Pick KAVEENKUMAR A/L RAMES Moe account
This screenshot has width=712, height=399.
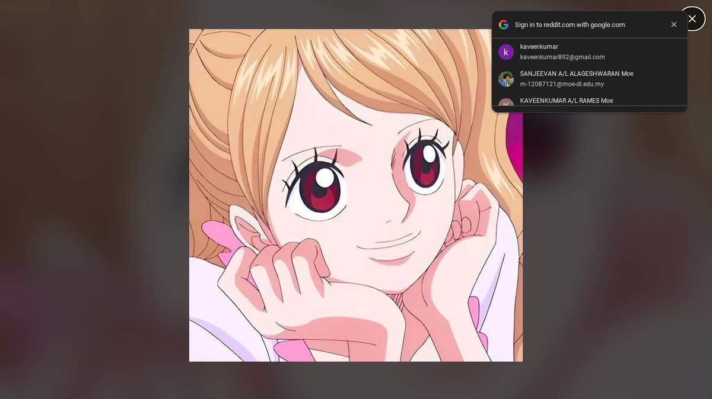point(589,100)
